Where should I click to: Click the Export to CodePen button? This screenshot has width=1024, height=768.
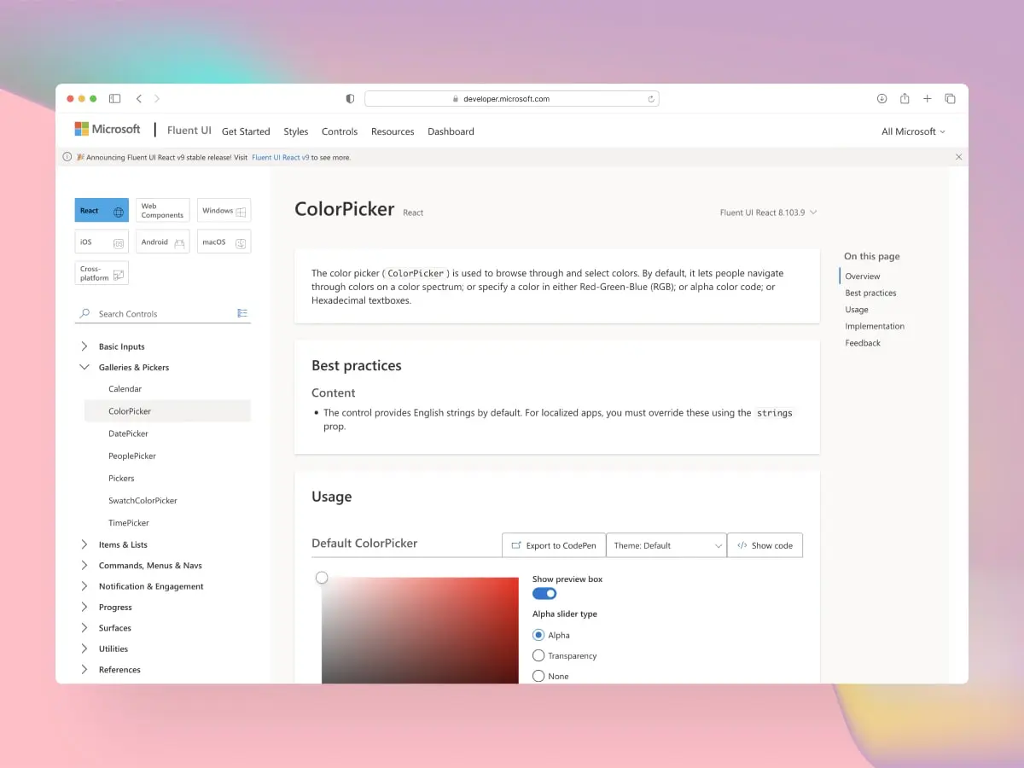(553, 544)
